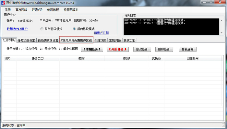
Task: Click the 系统状态：空闲中 status bar text
Action: [x=14, y=125]
